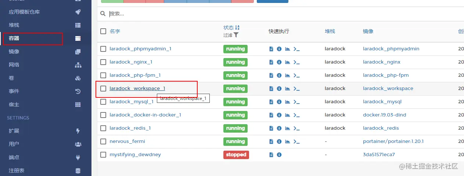Open 扩展 under SETTINGS

click(x=14, y=131)
